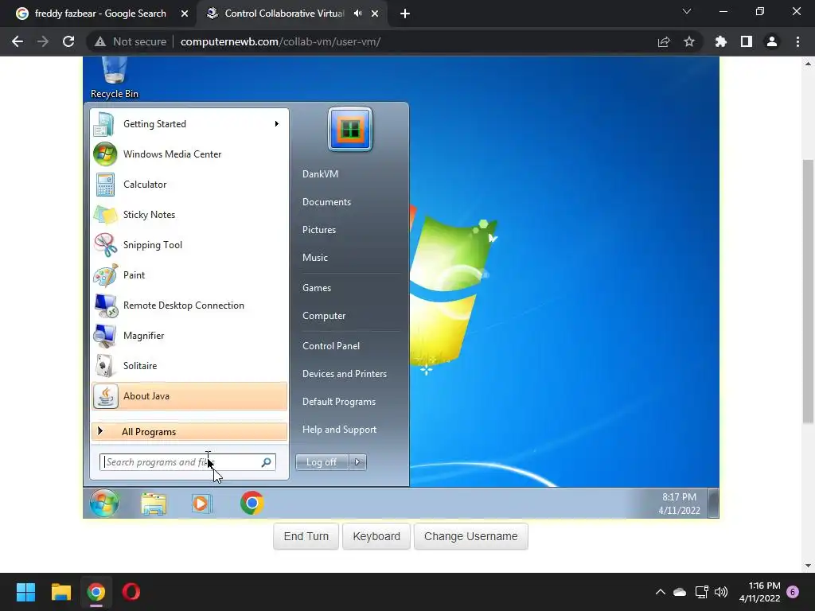815x611 pixels.
Task: Open the shutdown options arrow beside Log off
Action: (x=357, y=462)
